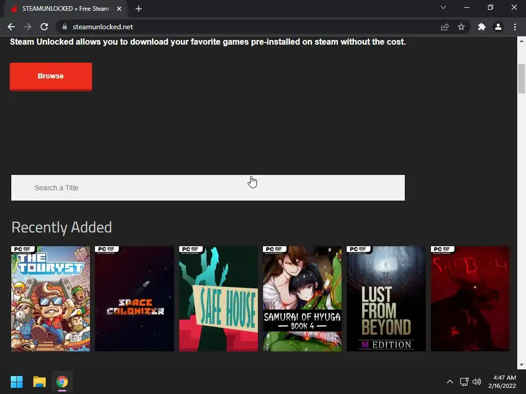Open Lust From Beyond M Edition

[x=386, y=299]
